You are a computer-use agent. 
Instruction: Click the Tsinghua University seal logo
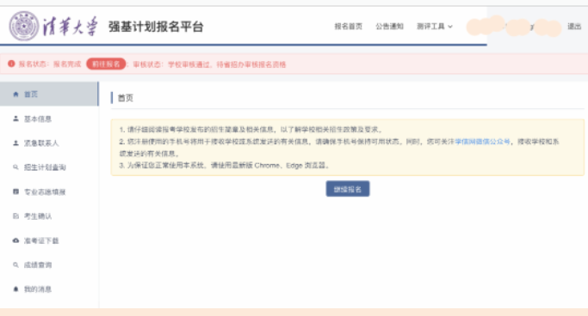coord(23,26)
